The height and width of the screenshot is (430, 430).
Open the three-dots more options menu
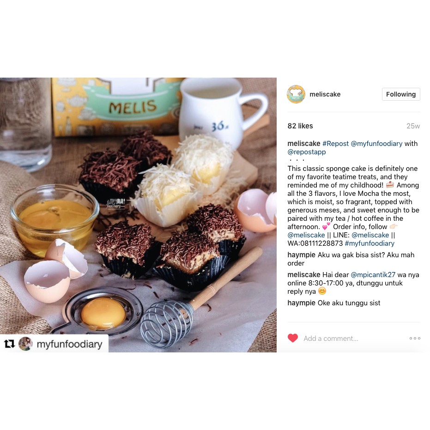(415, 338)
